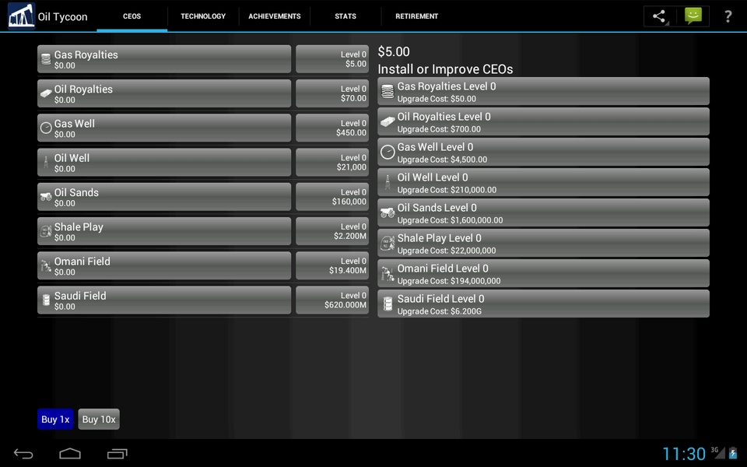Tap the Android home navigation icon
Viewport: 747px width, 467px height.
[x=70, y=453]
